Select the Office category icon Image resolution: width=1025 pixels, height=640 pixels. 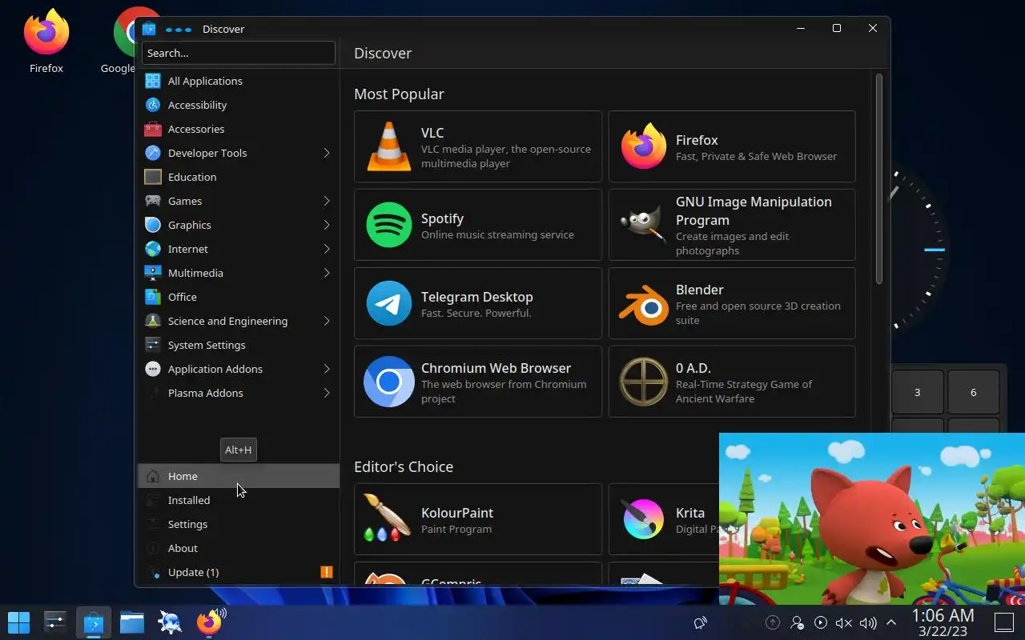point(152,297)
